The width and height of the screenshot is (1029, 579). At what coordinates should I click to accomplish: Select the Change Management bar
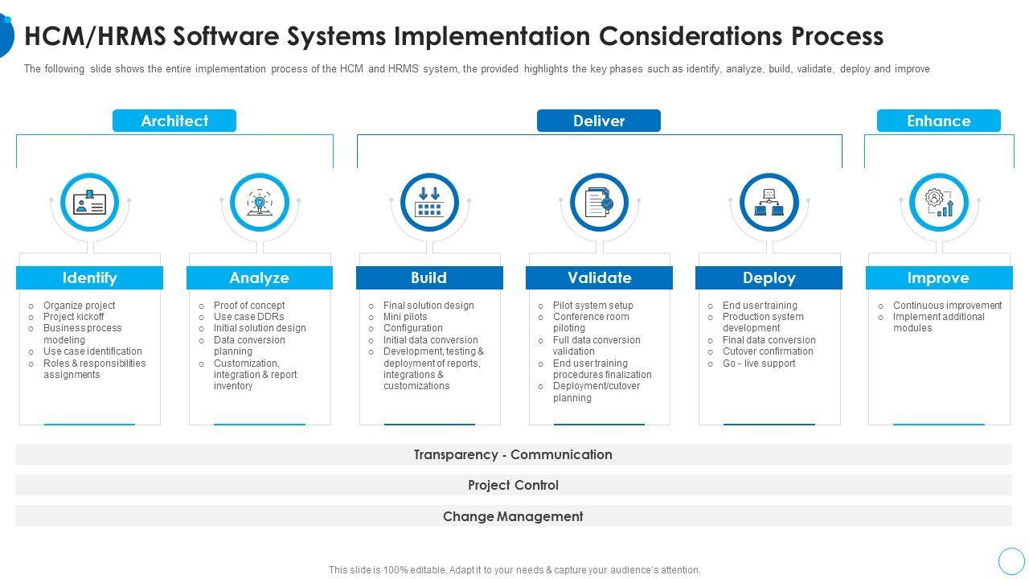[513, 516]
